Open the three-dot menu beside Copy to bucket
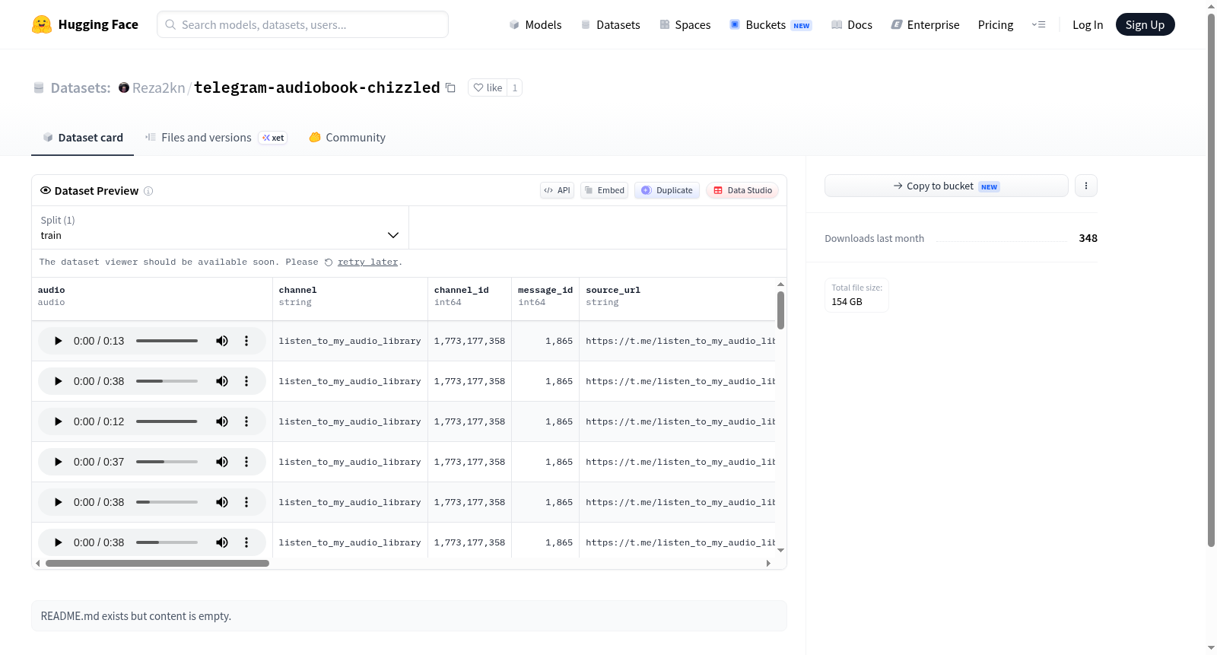The width and height of the screenshot is (1217, 655). pos(1086,186)
